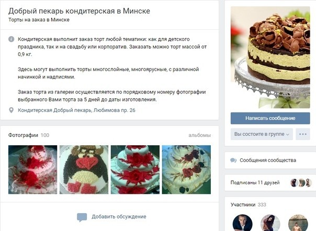Screen dimensions: 316x231
Task: Click the 'Добавить обсуждение' link
Action: 119,217
